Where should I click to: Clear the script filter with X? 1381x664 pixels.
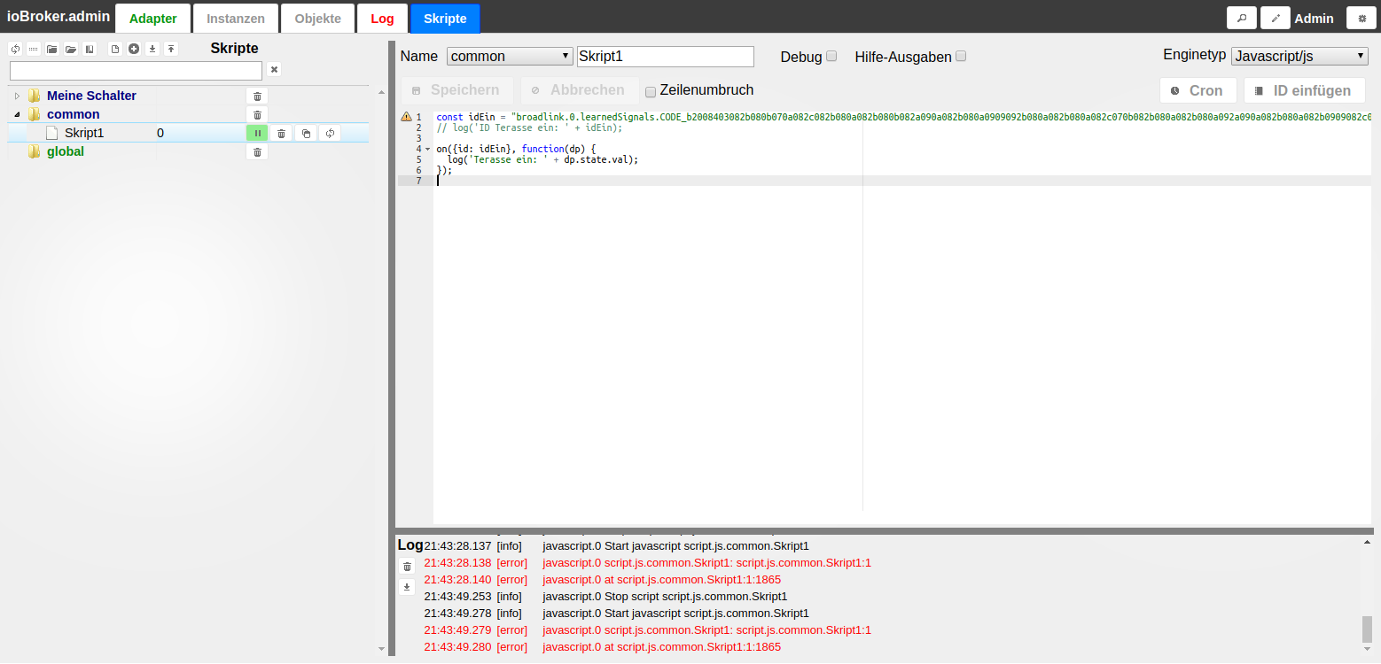coord(275,70)
